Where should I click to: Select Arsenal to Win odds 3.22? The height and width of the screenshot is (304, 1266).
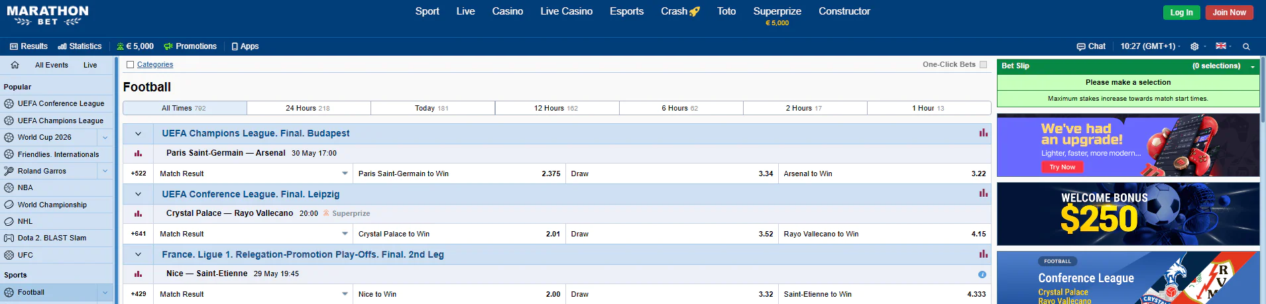[x=884, y=174]
